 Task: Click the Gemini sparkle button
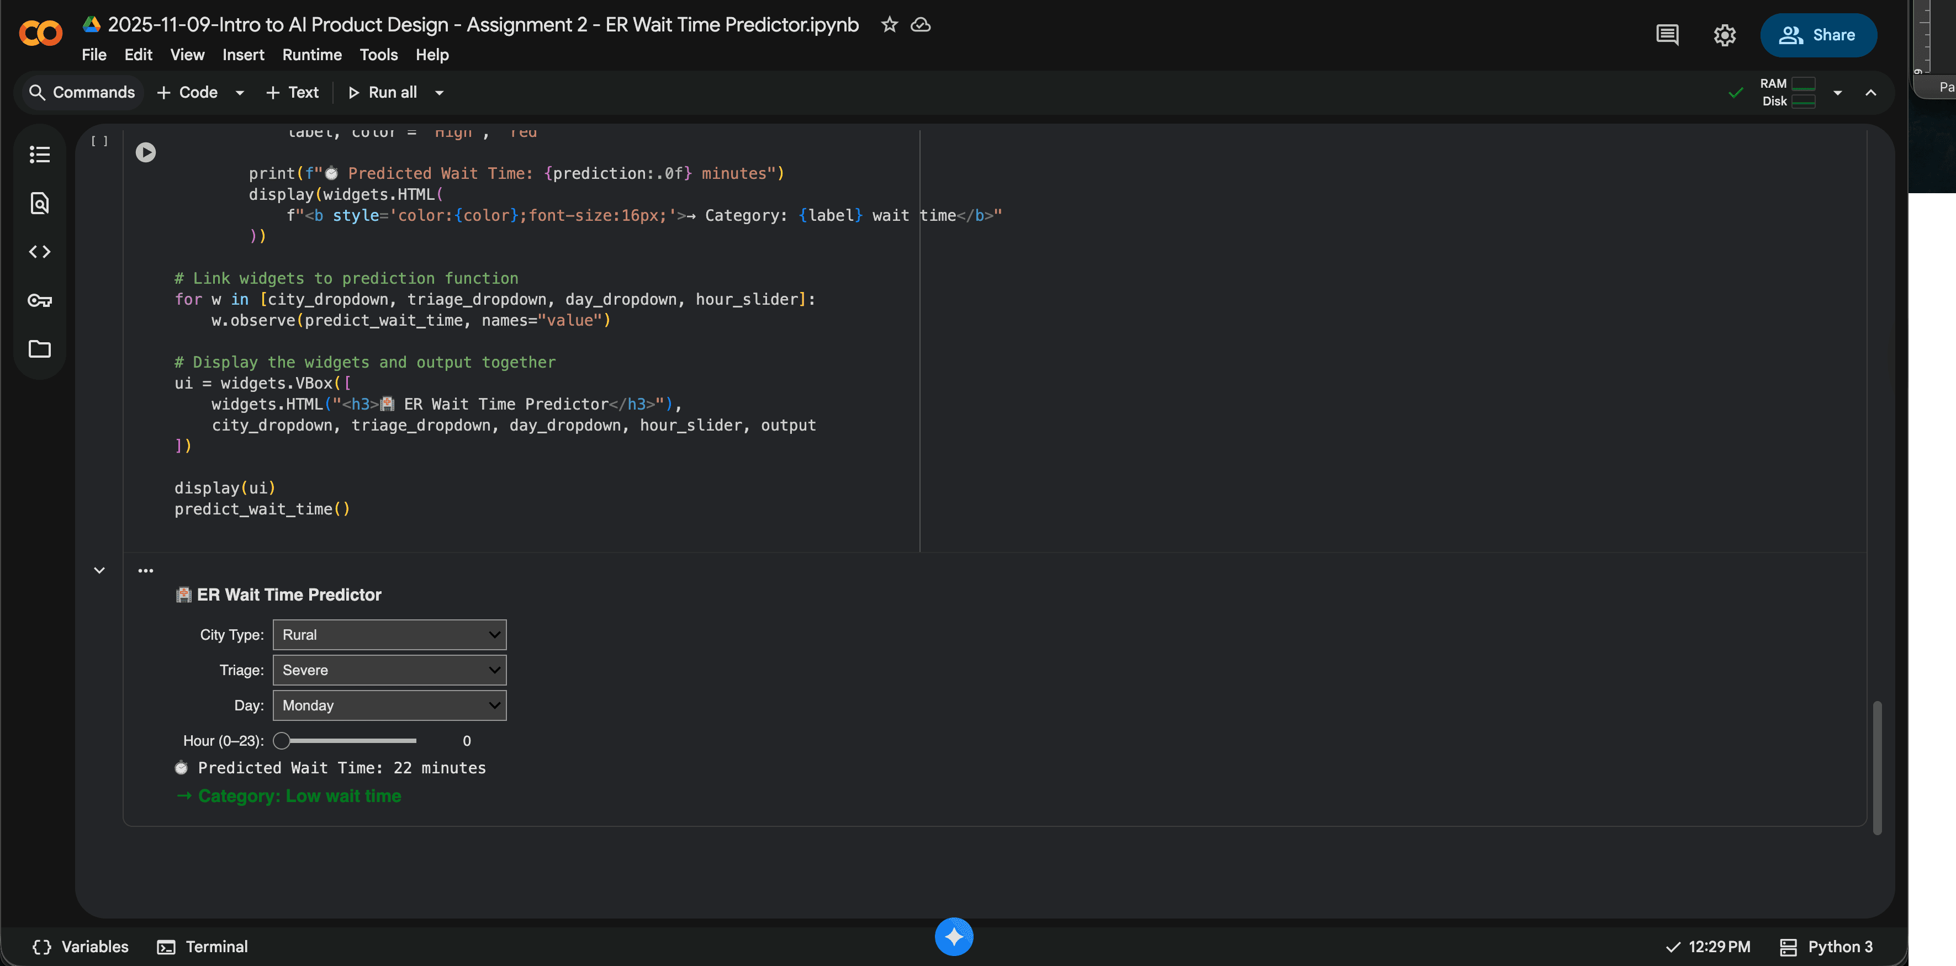(x=954, y=936)
